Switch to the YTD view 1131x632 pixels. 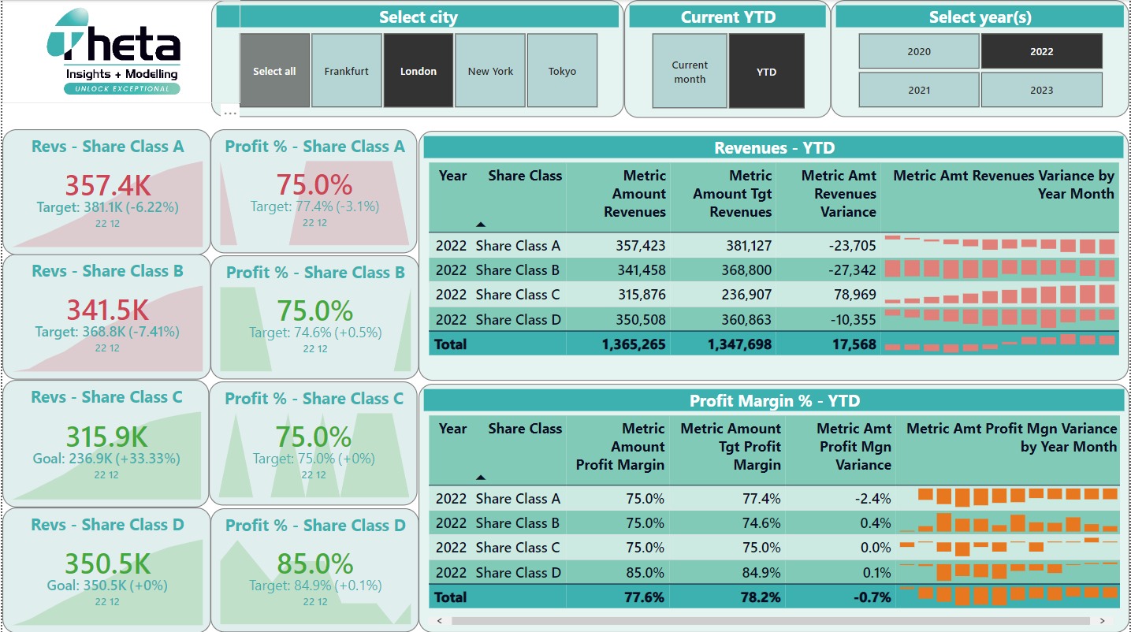[766, 70]
